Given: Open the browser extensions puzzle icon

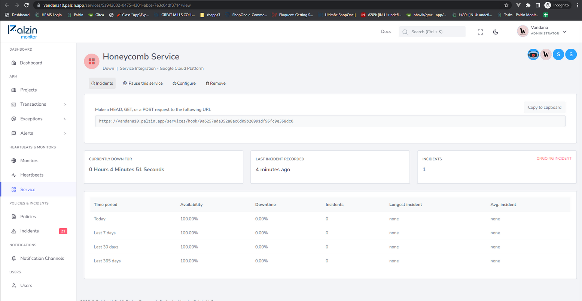Looking at the screenshot, I should 528,5.
